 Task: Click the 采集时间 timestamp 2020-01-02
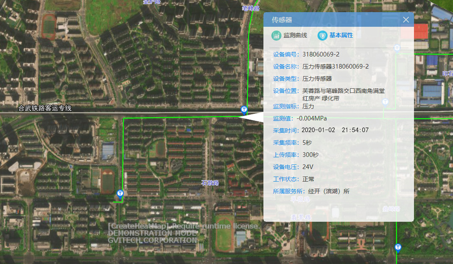point(318,130)
